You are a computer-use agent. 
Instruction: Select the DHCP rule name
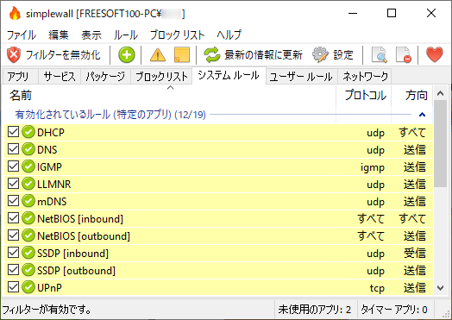pos(51,132)
